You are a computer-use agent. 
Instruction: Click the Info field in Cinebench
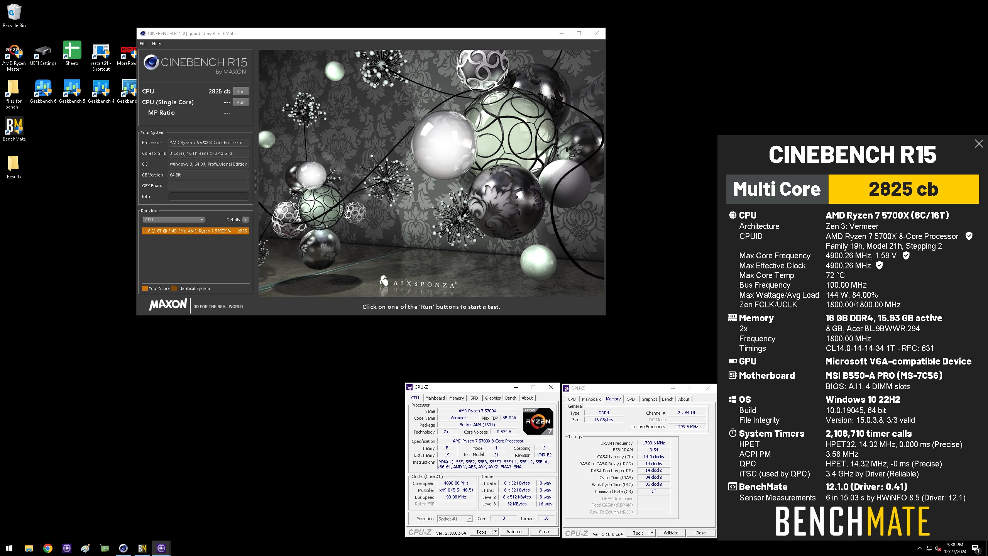click(x=208, y=197)
